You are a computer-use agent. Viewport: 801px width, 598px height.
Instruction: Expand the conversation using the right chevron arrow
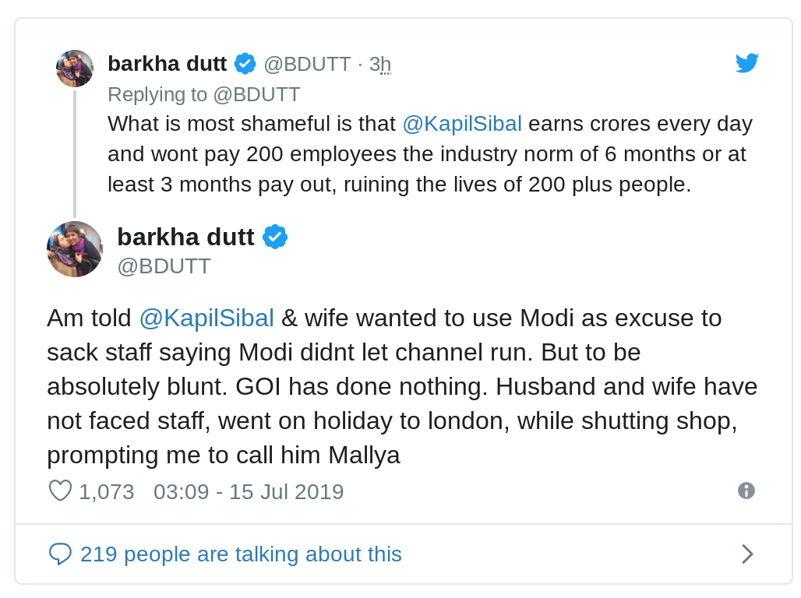tap(746, 554)
